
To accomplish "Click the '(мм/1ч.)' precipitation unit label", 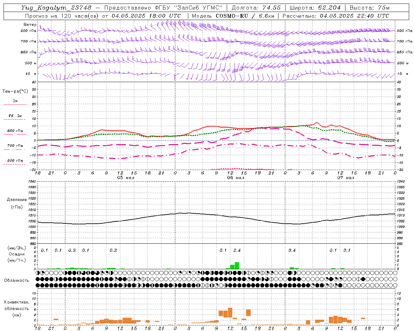I will point(17,260).
